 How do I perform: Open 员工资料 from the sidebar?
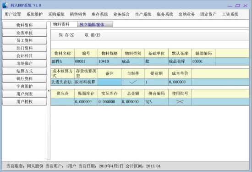point(24,40)
